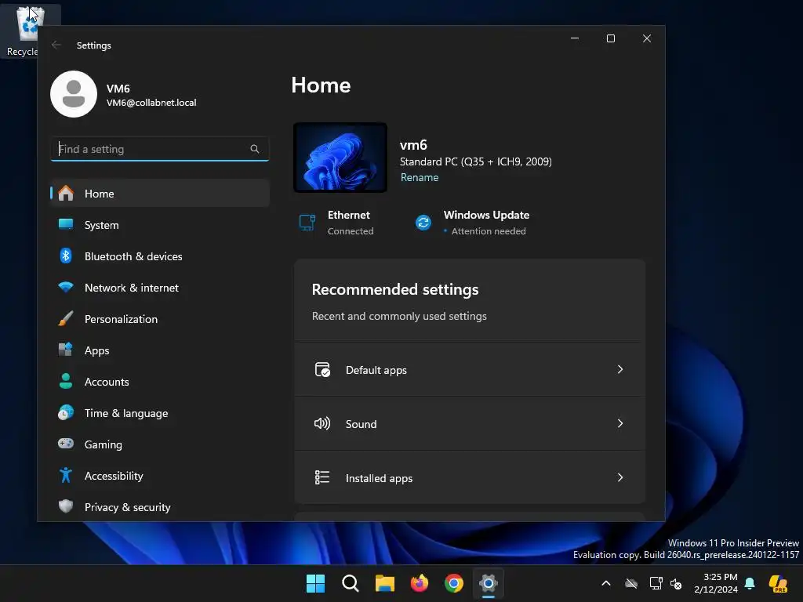Click the Privacy & security shield icon
The width and height of the screenshot is (803, 602).
(66, 507)
